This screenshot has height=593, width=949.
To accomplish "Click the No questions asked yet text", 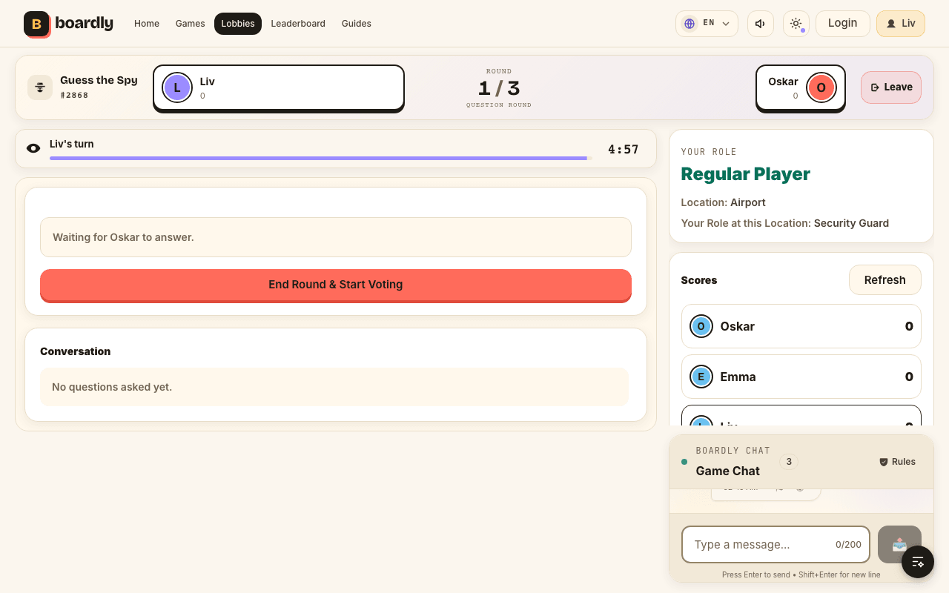I will click(112, 387).
